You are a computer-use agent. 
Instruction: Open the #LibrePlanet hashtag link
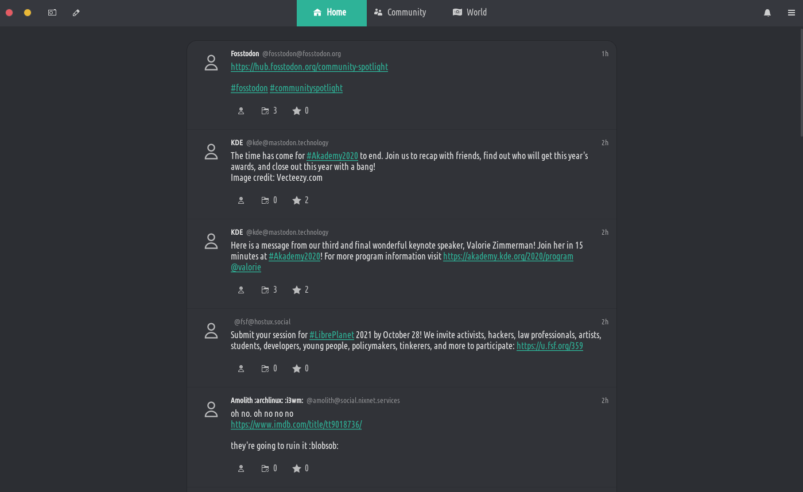pyautogui.click(x=332, y=335)
